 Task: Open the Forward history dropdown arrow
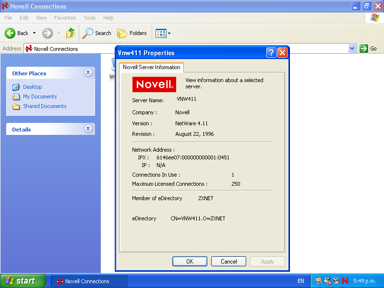pyautogui.click(x=59, y=33)
